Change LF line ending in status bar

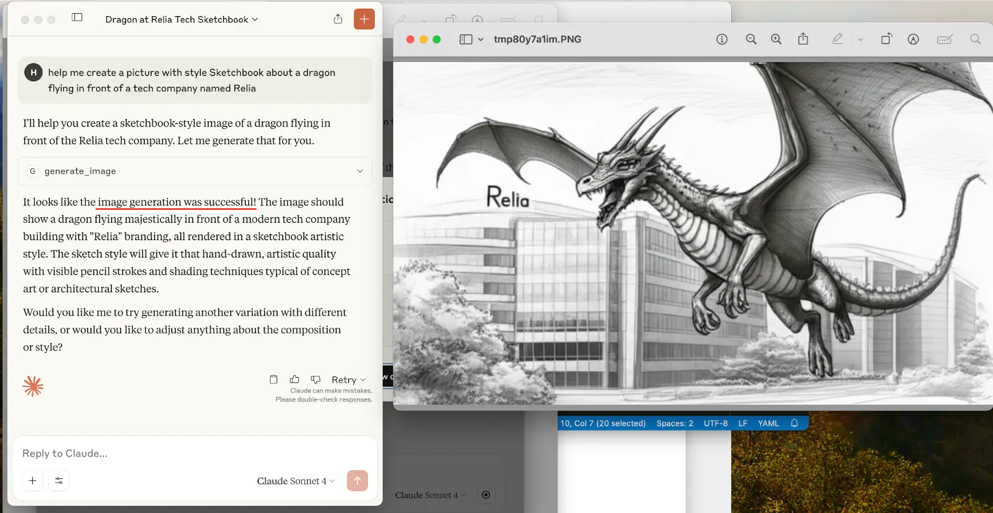743,423
